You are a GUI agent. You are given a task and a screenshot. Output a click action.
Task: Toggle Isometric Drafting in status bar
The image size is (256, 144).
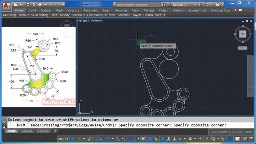click(118, 139)
